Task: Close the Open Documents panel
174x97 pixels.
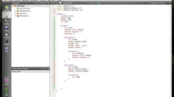Action: point(48,69)
